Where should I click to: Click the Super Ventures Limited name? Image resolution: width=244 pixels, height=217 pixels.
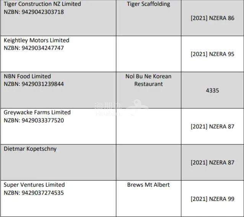[34, 185]
